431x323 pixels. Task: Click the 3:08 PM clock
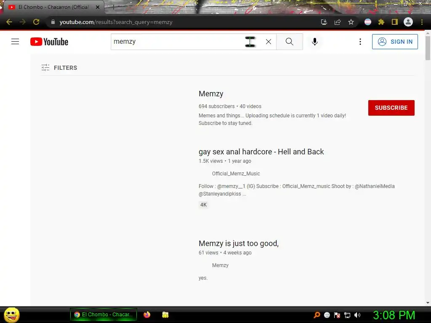pyautogui.click(x=394, y=315)
